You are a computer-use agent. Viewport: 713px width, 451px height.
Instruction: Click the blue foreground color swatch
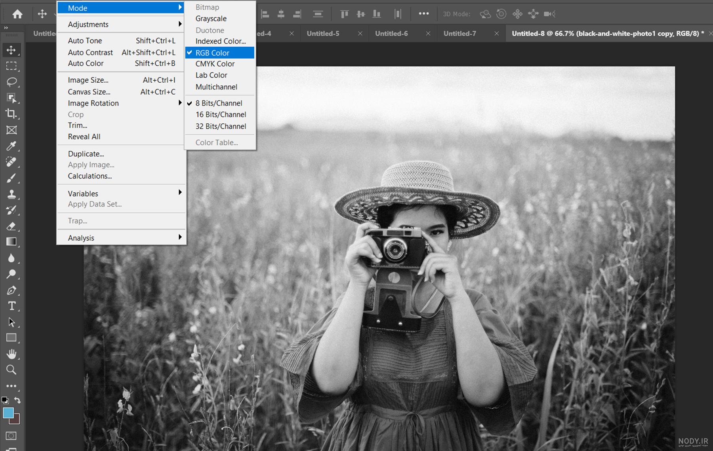tap(8, 413)
